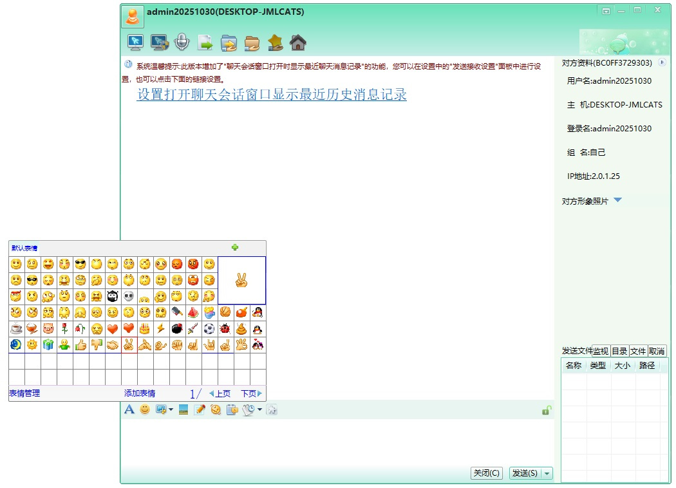Screen dimensions: 676x488
Task: Expand the 对方形象照片 photo section
Action: pos(617,200)
